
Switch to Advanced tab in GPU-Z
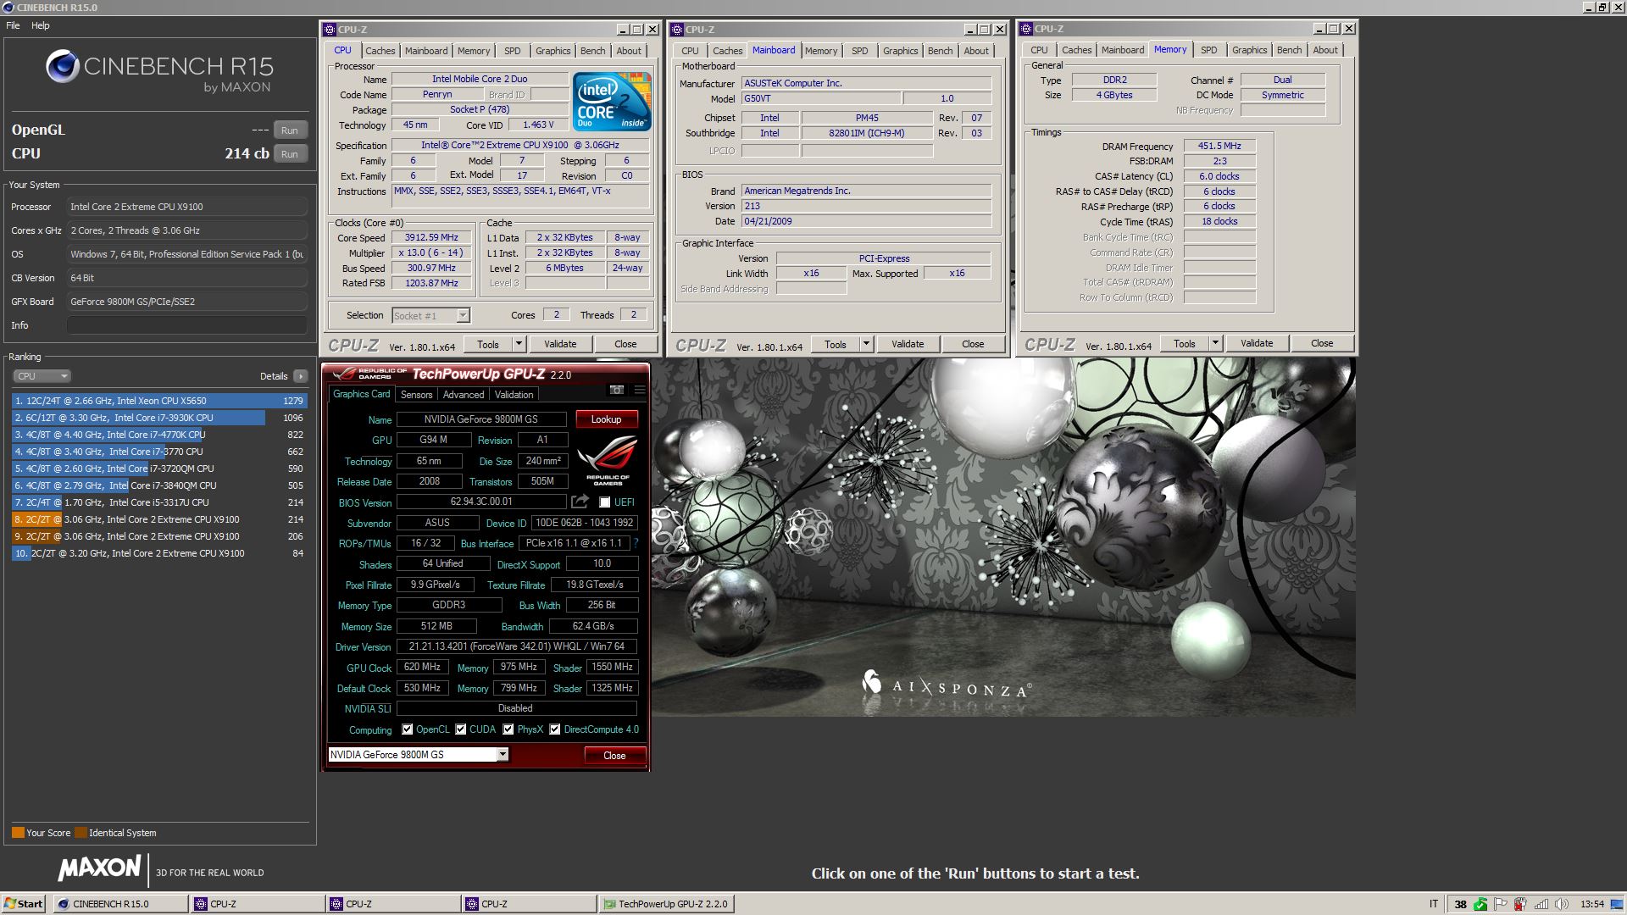tap(464, 395)
